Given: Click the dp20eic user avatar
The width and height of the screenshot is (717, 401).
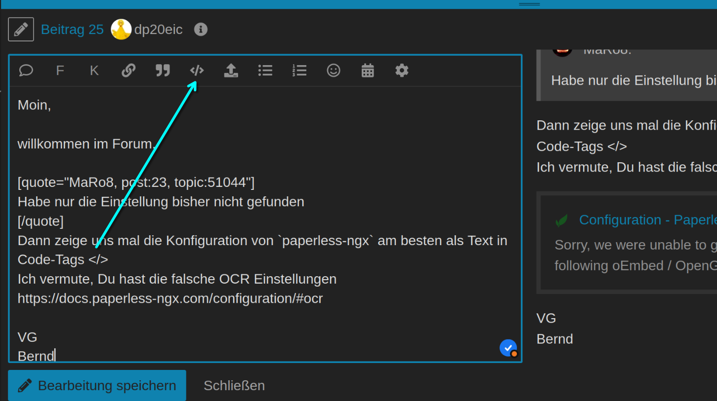Looking at the screenshot, I should (x=121, y=30).
